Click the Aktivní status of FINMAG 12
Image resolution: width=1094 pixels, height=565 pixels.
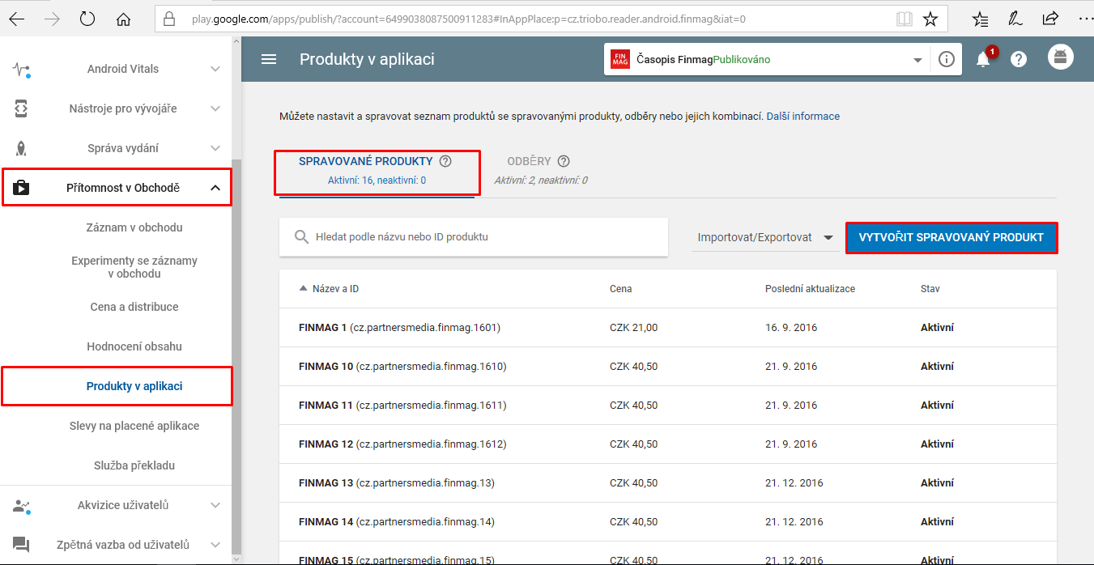pyautogui.click(x=937, y=444)
